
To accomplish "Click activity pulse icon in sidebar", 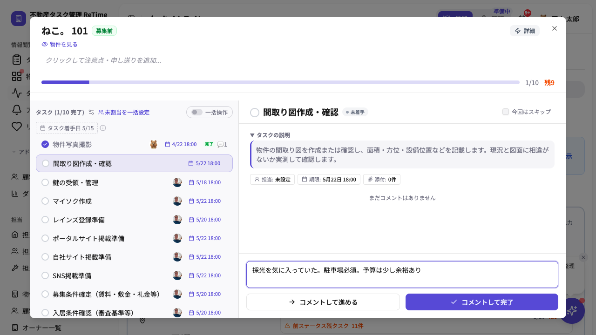I will [x=17, y=93].
